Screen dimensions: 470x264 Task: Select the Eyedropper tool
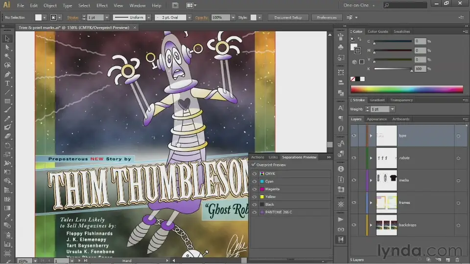7,217
